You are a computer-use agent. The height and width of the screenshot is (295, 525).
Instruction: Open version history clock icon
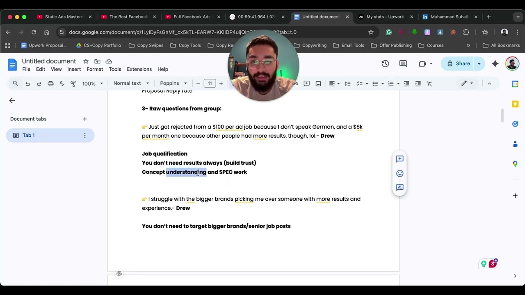385,64
